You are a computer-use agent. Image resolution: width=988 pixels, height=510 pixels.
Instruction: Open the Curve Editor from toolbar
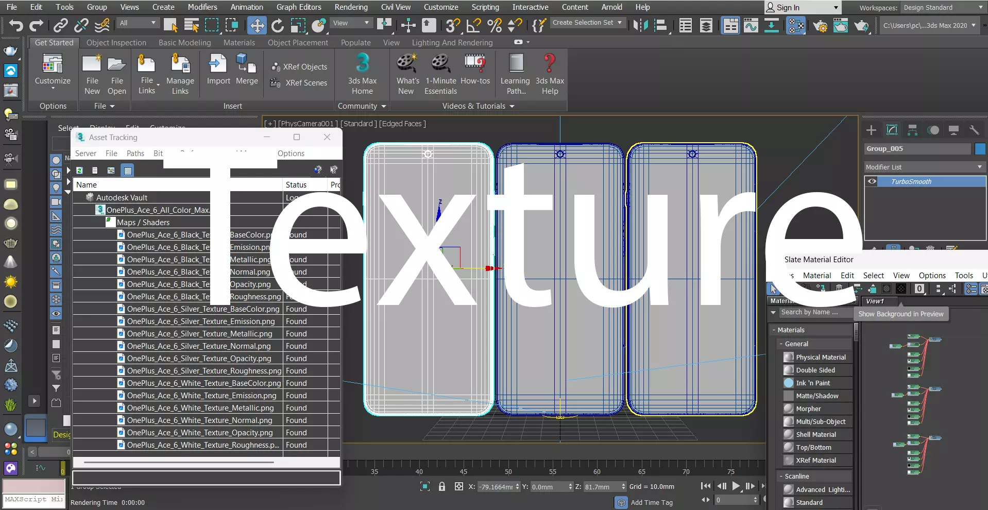751,25
